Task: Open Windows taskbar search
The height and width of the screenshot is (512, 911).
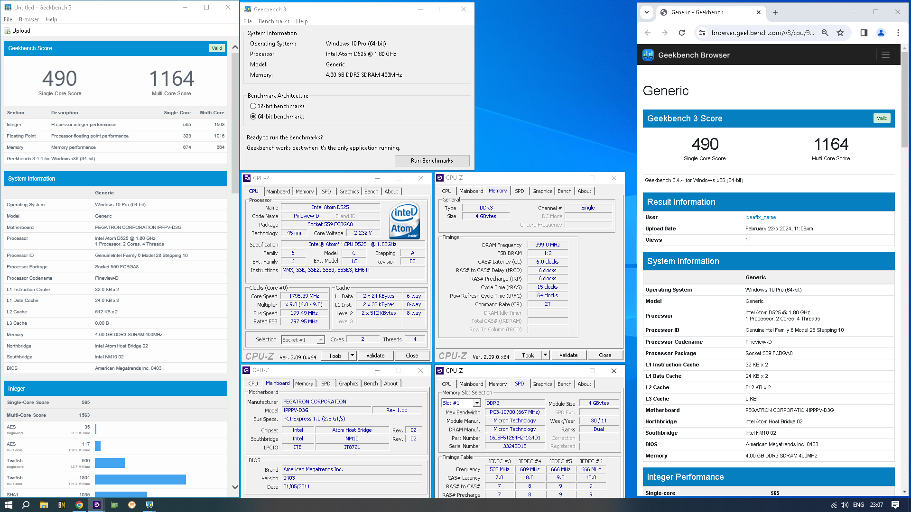Action: (x=26, y=505)
